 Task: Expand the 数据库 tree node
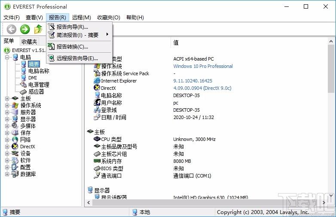7,174
